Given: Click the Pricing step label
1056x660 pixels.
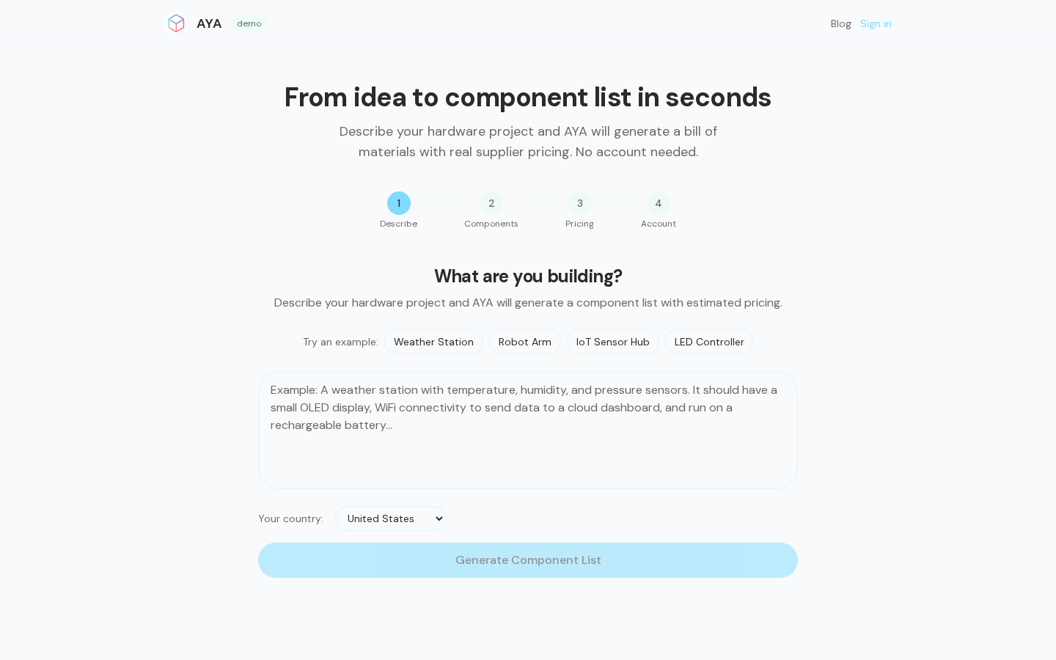Looking at the screenshot, I should tap(579, 224).
